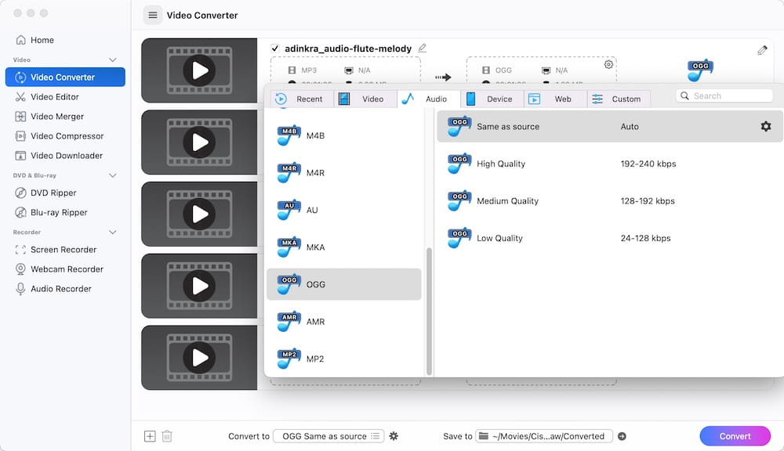Open the Save to folder dropdown

click(x=544, y=436)
